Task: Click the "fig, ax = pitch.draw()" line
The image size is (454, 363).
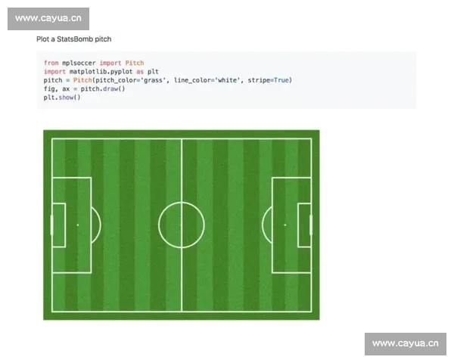Action: [x=84, y=88]
